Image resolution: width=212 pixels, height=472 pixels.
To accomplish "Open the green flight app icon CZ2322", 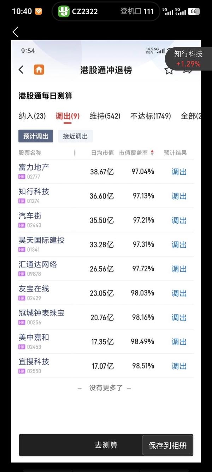I will [x=64, y=11].
